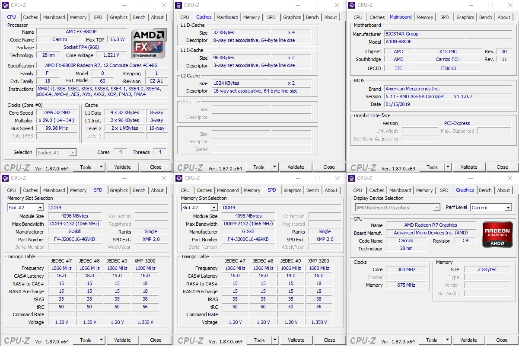Click the Close button in the Mainboard window
Viewport: 519px width, 346px height.
point(502,167)
